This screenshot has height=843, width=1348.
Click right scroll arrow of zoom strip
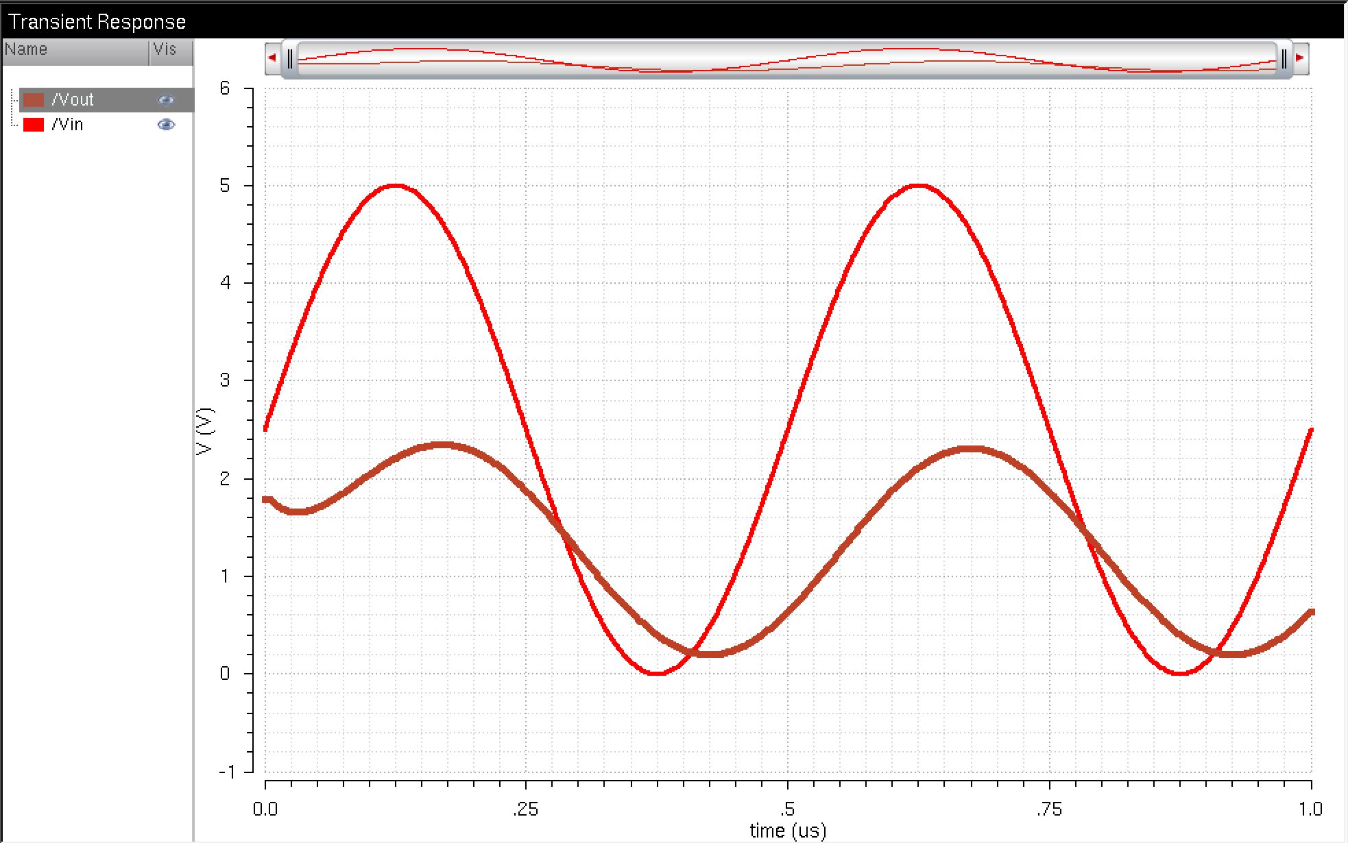click(1299, 58)
